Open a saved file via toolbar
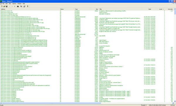Viewport: 176px width, 106px height. 4,6
